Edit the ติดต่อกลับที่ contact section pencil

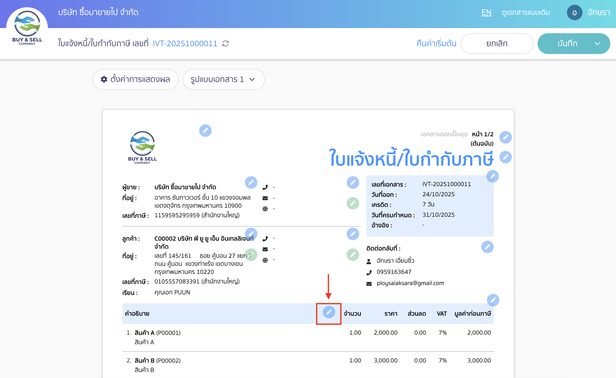[487, 247]
